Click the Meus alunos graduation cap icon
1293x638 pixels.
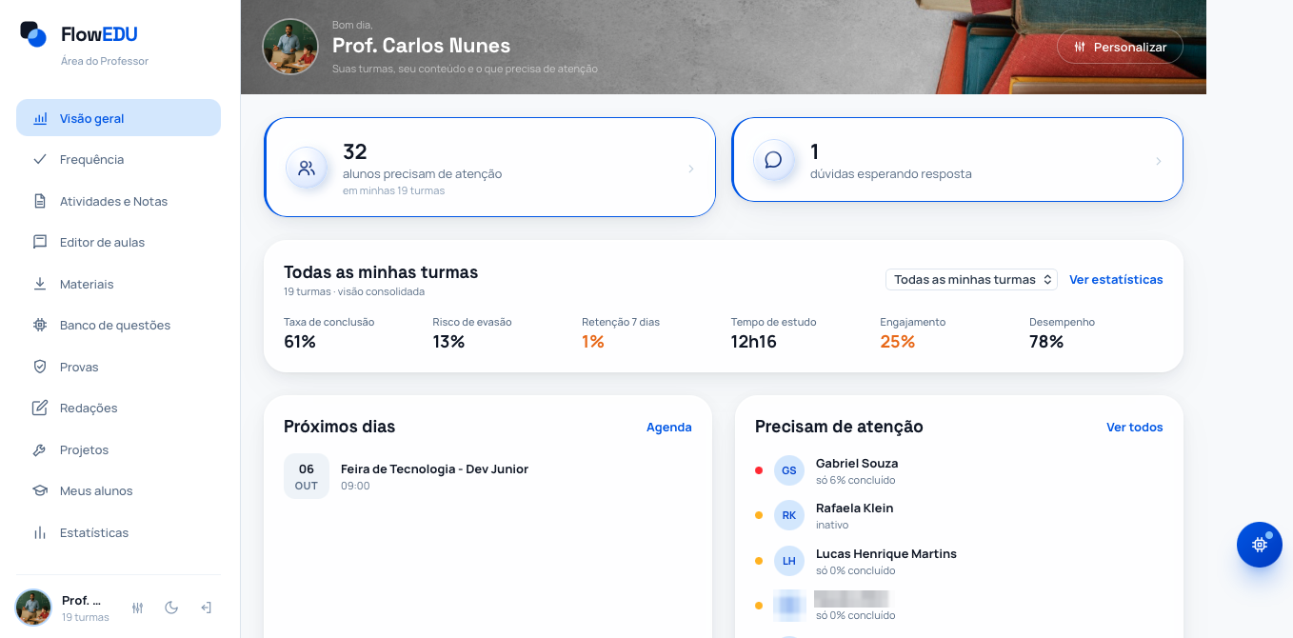point(40,490)
